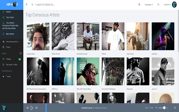This screenshot has height=112, width=179.
Task: Open Kendrick Lamar link in player bar
Action: click(x=87, y=108)
